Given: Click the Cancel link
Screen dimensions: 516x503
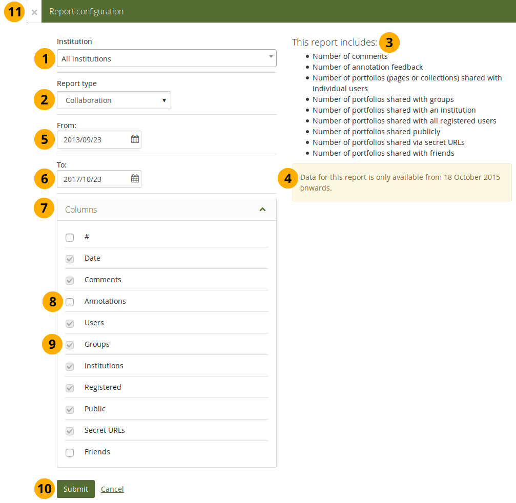Looking at the screenshot, I should pos(112,489).
